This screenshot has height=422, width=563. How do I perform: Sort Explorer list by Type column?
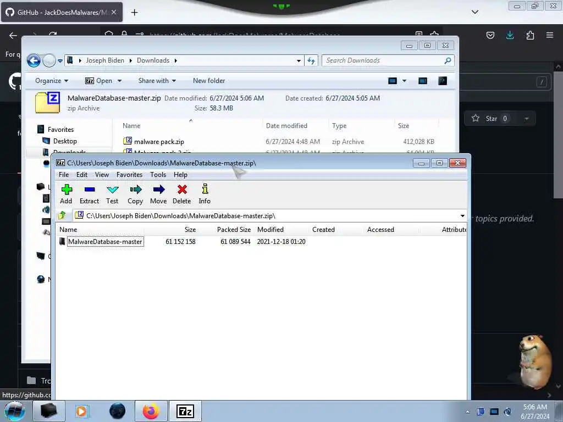(x=339, y=126)
